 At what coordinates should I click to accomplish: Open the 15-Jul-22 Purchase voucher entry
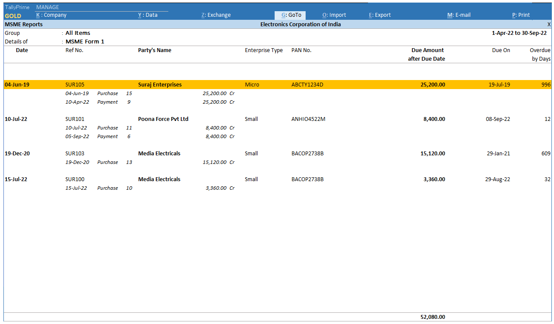point(107,188)
